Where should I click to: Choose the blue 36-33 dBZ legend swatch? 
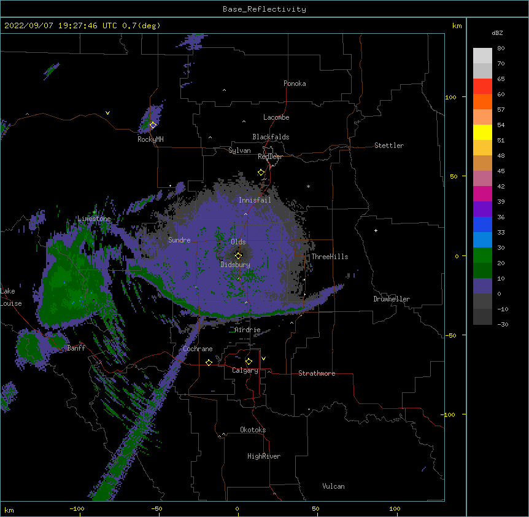pyautogui.click(x=482, y=224)
